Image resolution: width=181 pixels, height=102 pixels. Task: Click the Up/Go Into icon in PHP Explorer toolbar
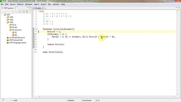pos(20,11)
